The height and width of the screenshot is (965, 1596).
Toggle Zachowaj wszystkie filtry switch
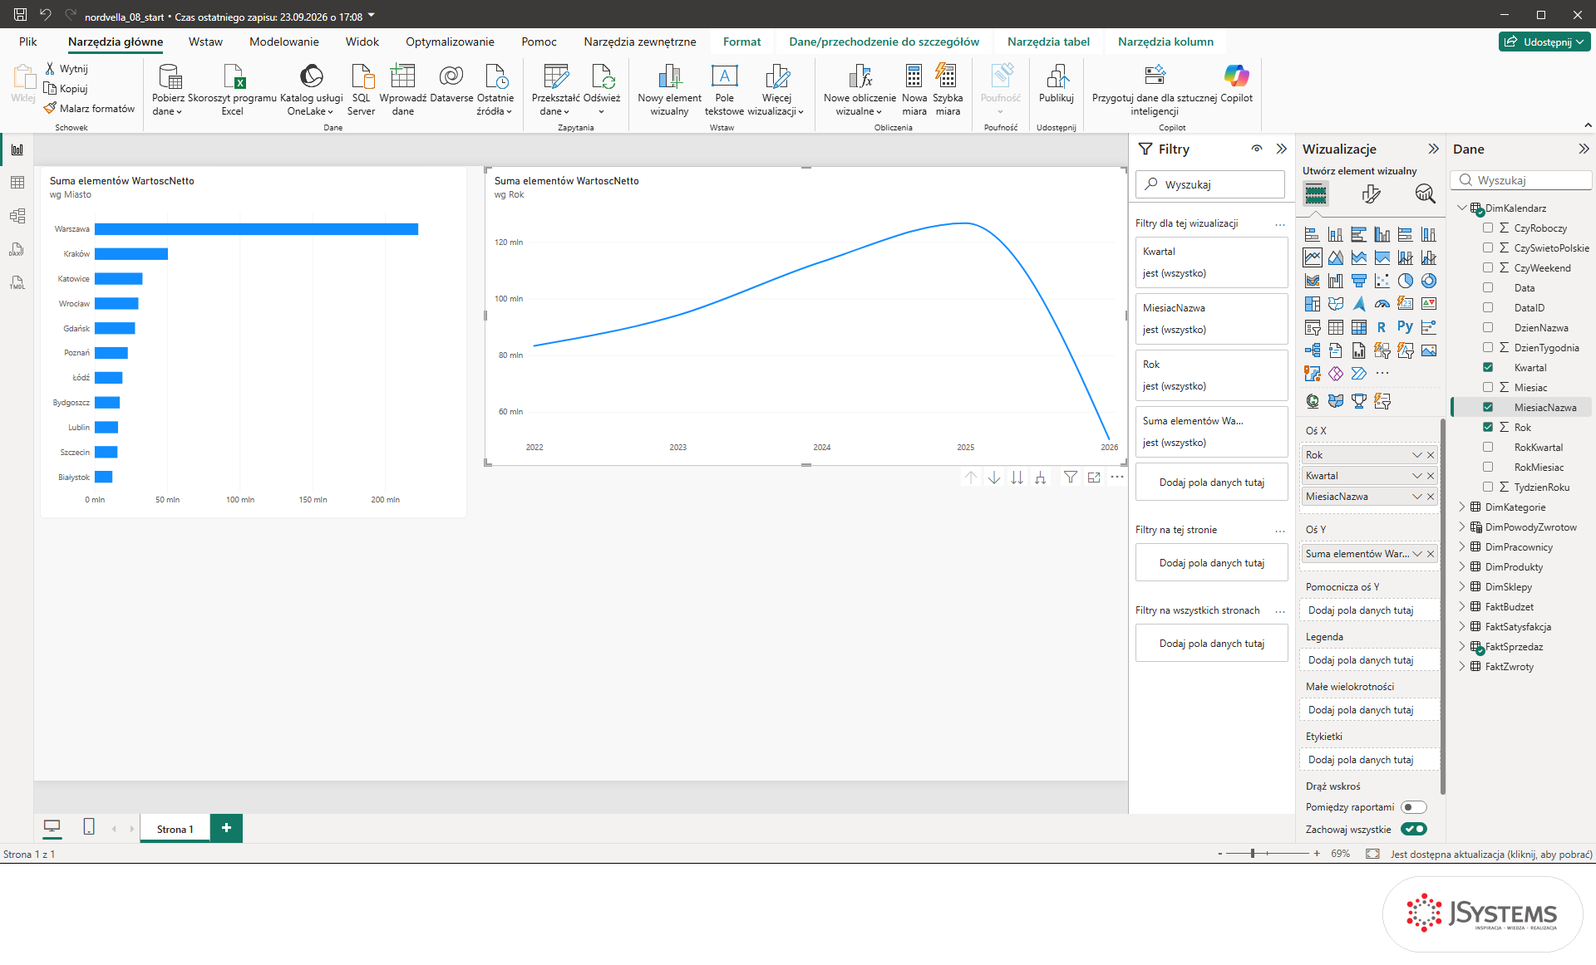pos(1413,829)
